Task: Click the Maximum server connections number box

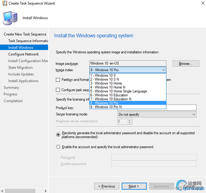Action: (x=123, y=122)
